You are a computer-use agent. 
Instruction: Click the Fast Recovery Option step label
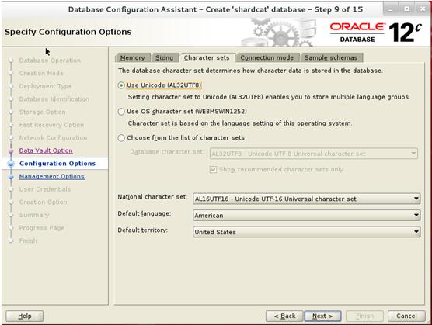[51, 125]
